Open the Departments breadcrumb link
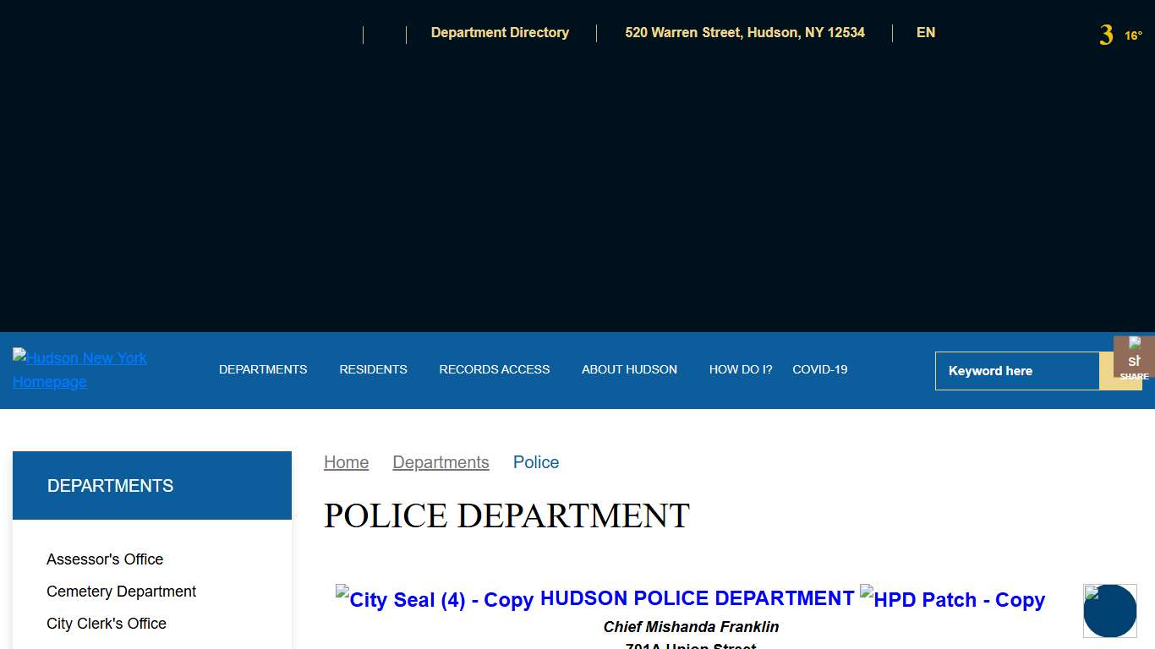The width and height of the screenshot is (1155, 649). (x=441, y=462)
